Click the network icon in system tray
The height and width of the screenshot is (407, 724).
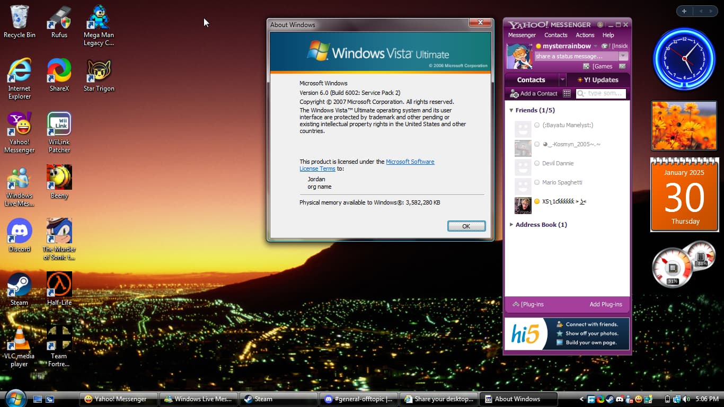pos(677,399)
